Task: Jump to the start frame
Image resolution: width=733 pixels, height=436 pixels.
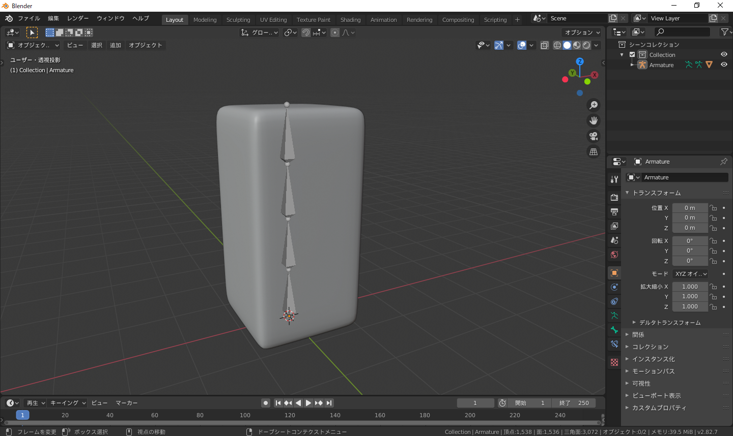Action: pos(278,403)
